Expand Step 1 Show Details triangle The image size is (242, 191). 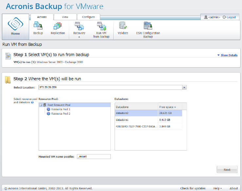tap(218, 55)
